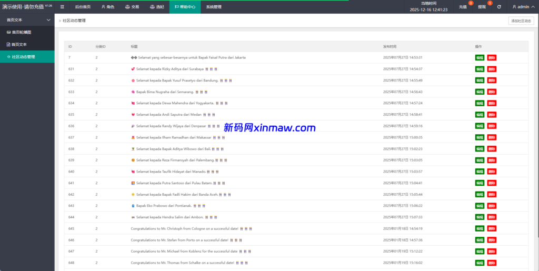Delete the Mr. Michael row (ID 647)
Image resolution: width=539 pixels, height=271 pixels.
coord(492,252)
